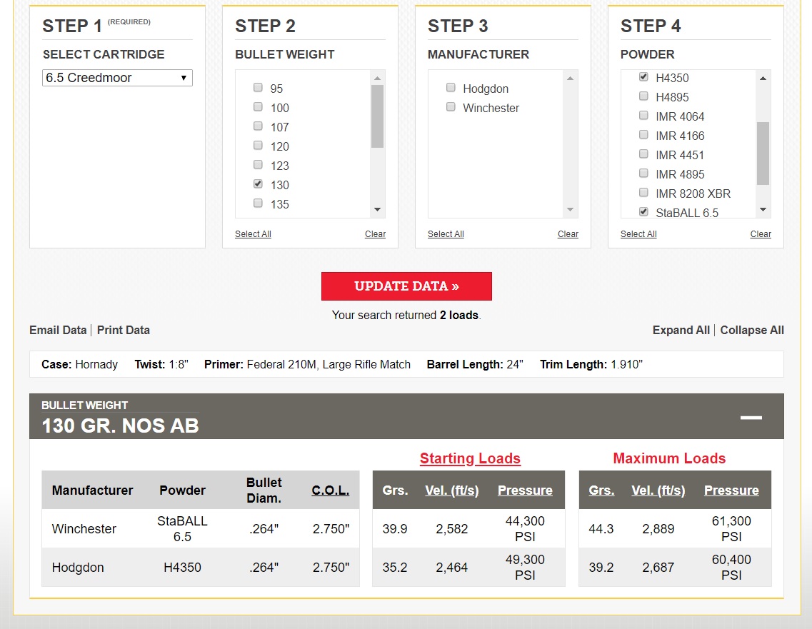This screenshot has width=812, height=629.
Task: Click Select All under Bullet Weight
Action: (x=253, y=234)
